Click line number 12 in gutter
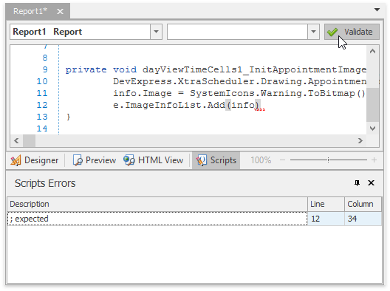The width and height of the screenshot is (390, 291). click(x=42, y=105)
